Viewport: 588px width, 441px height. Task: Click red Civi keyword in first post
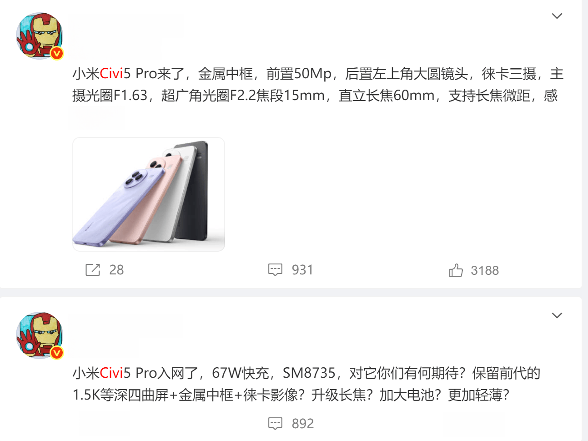111,74
